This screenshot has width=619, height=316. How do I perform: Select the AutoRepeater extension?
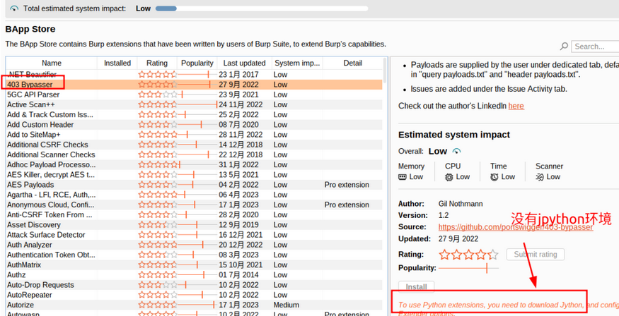194,295
